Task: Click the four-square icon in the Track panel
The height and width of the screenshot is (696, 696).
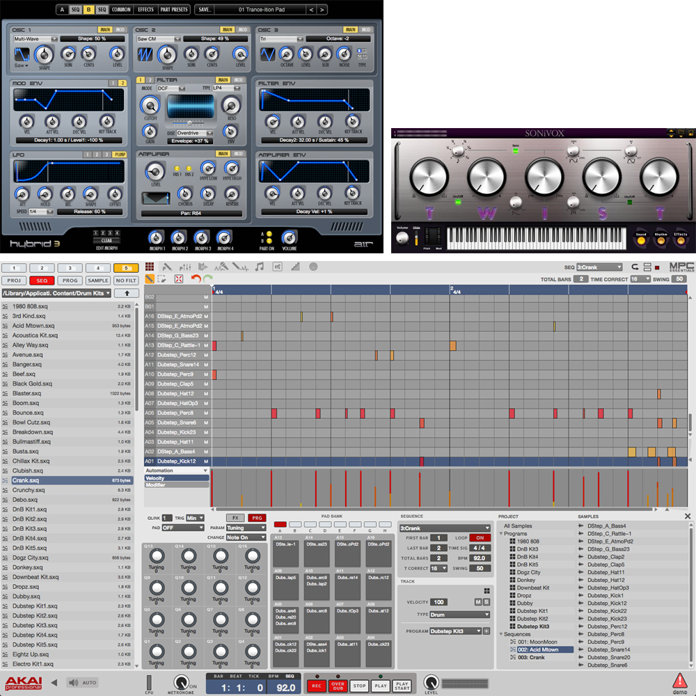Action: tap(487, 591)
